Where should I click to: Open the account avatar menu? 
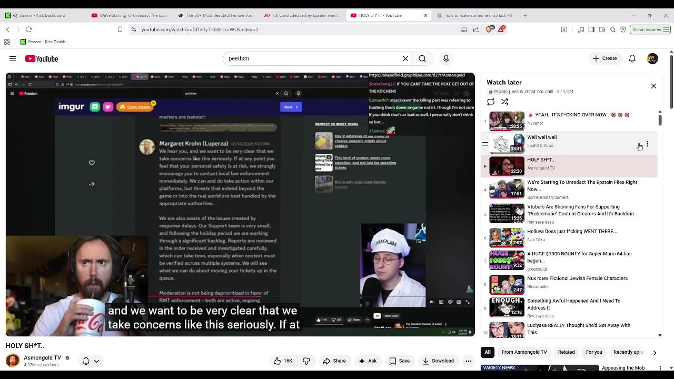click(652, 58)
